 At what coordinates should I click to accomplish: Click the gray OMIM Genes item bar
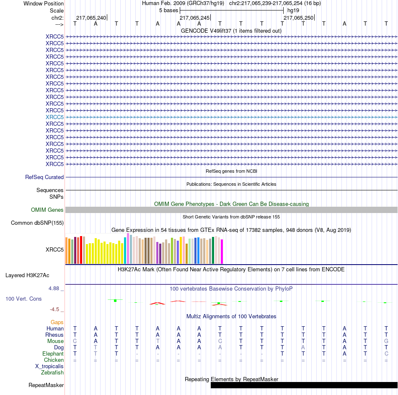tap(232, 210)
